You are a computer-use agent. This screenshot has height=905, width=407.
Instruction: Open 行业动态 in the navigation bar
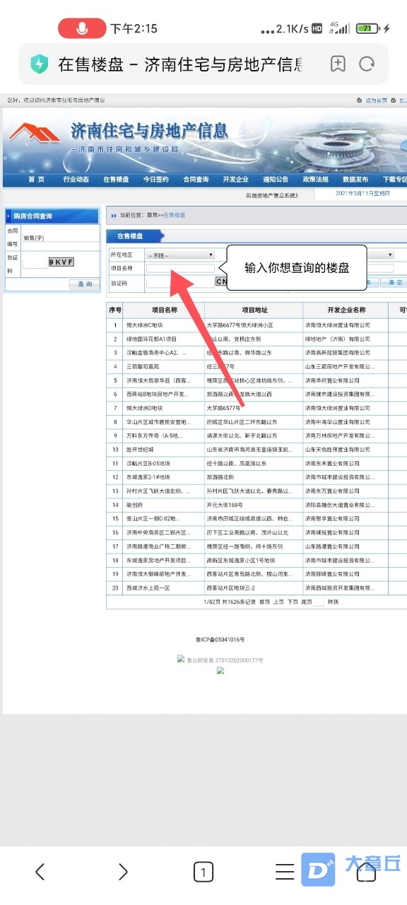[x=76, y=180]
